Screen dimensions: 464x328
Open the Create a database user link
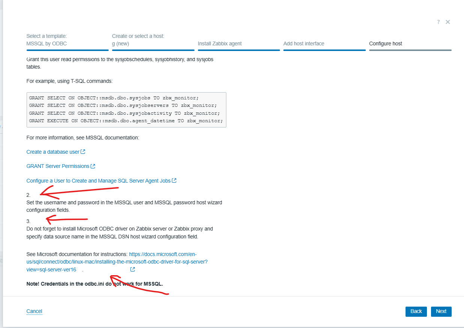[56, 152]
